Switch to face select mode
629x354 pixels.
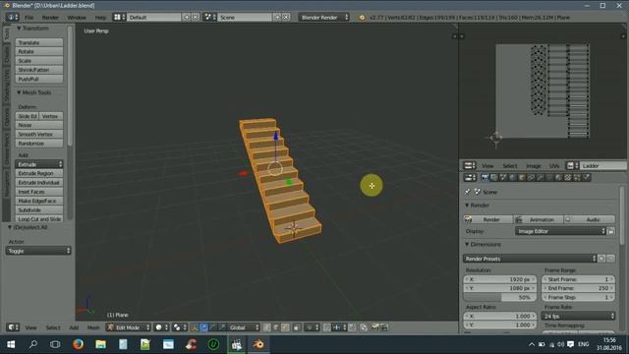(285, 327)
